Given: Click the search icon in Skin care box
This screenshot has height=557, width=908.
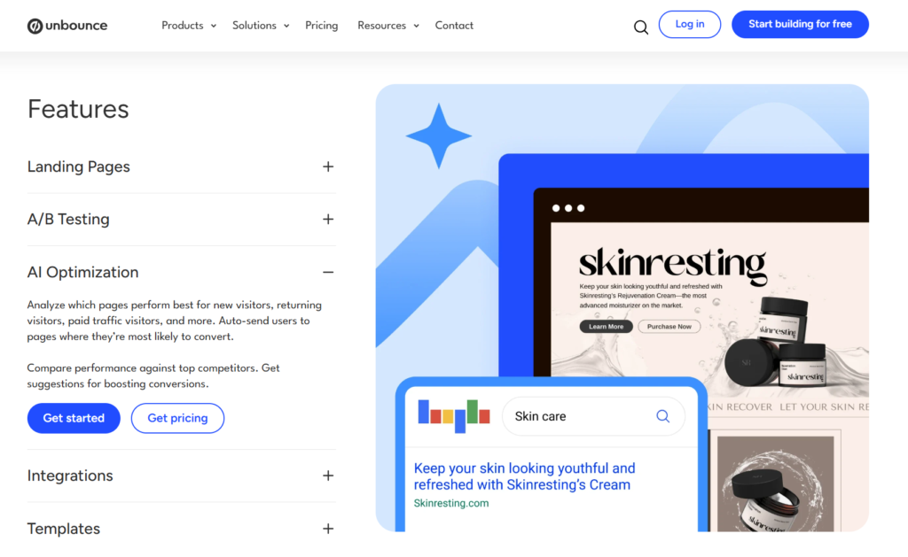Looking at the screenshot, I should 662,416.
